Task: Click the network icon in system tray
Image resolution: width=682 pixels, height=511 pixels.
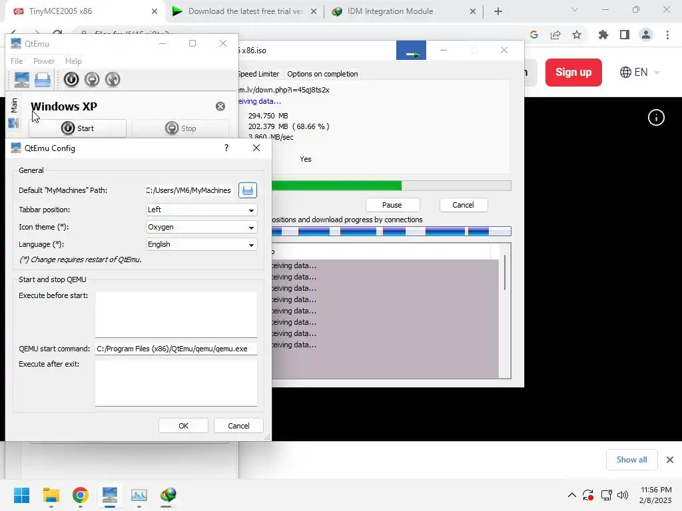Action: pos(606,495)
